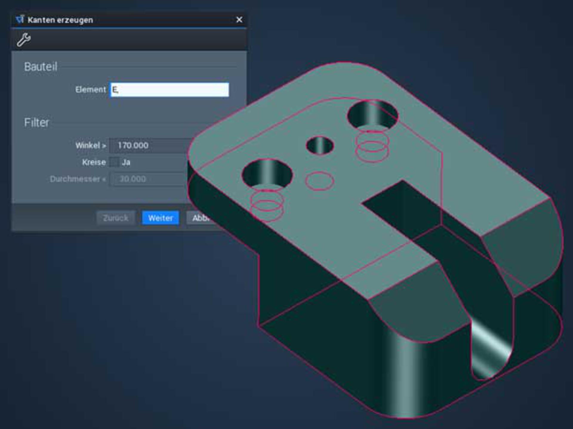Click the Kanten erzeugen title icon
This screenshot has height=429, width=573.
(20, 20)
